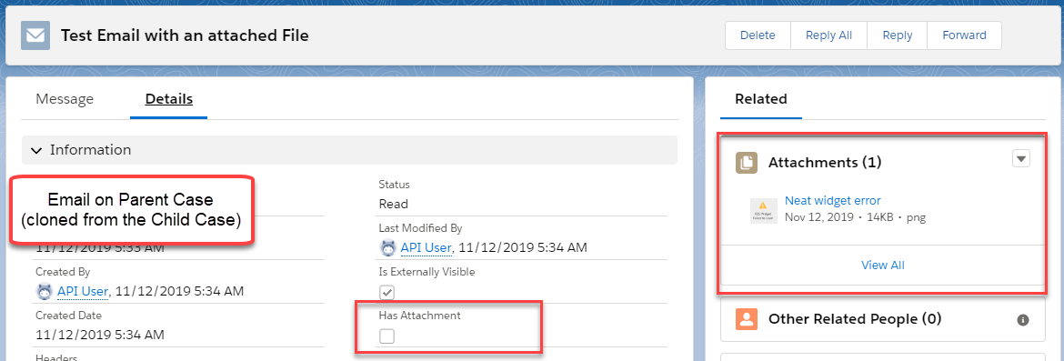1064x361 pixels.
Task: Click the Forward button
Action: [x=964, y=35]
